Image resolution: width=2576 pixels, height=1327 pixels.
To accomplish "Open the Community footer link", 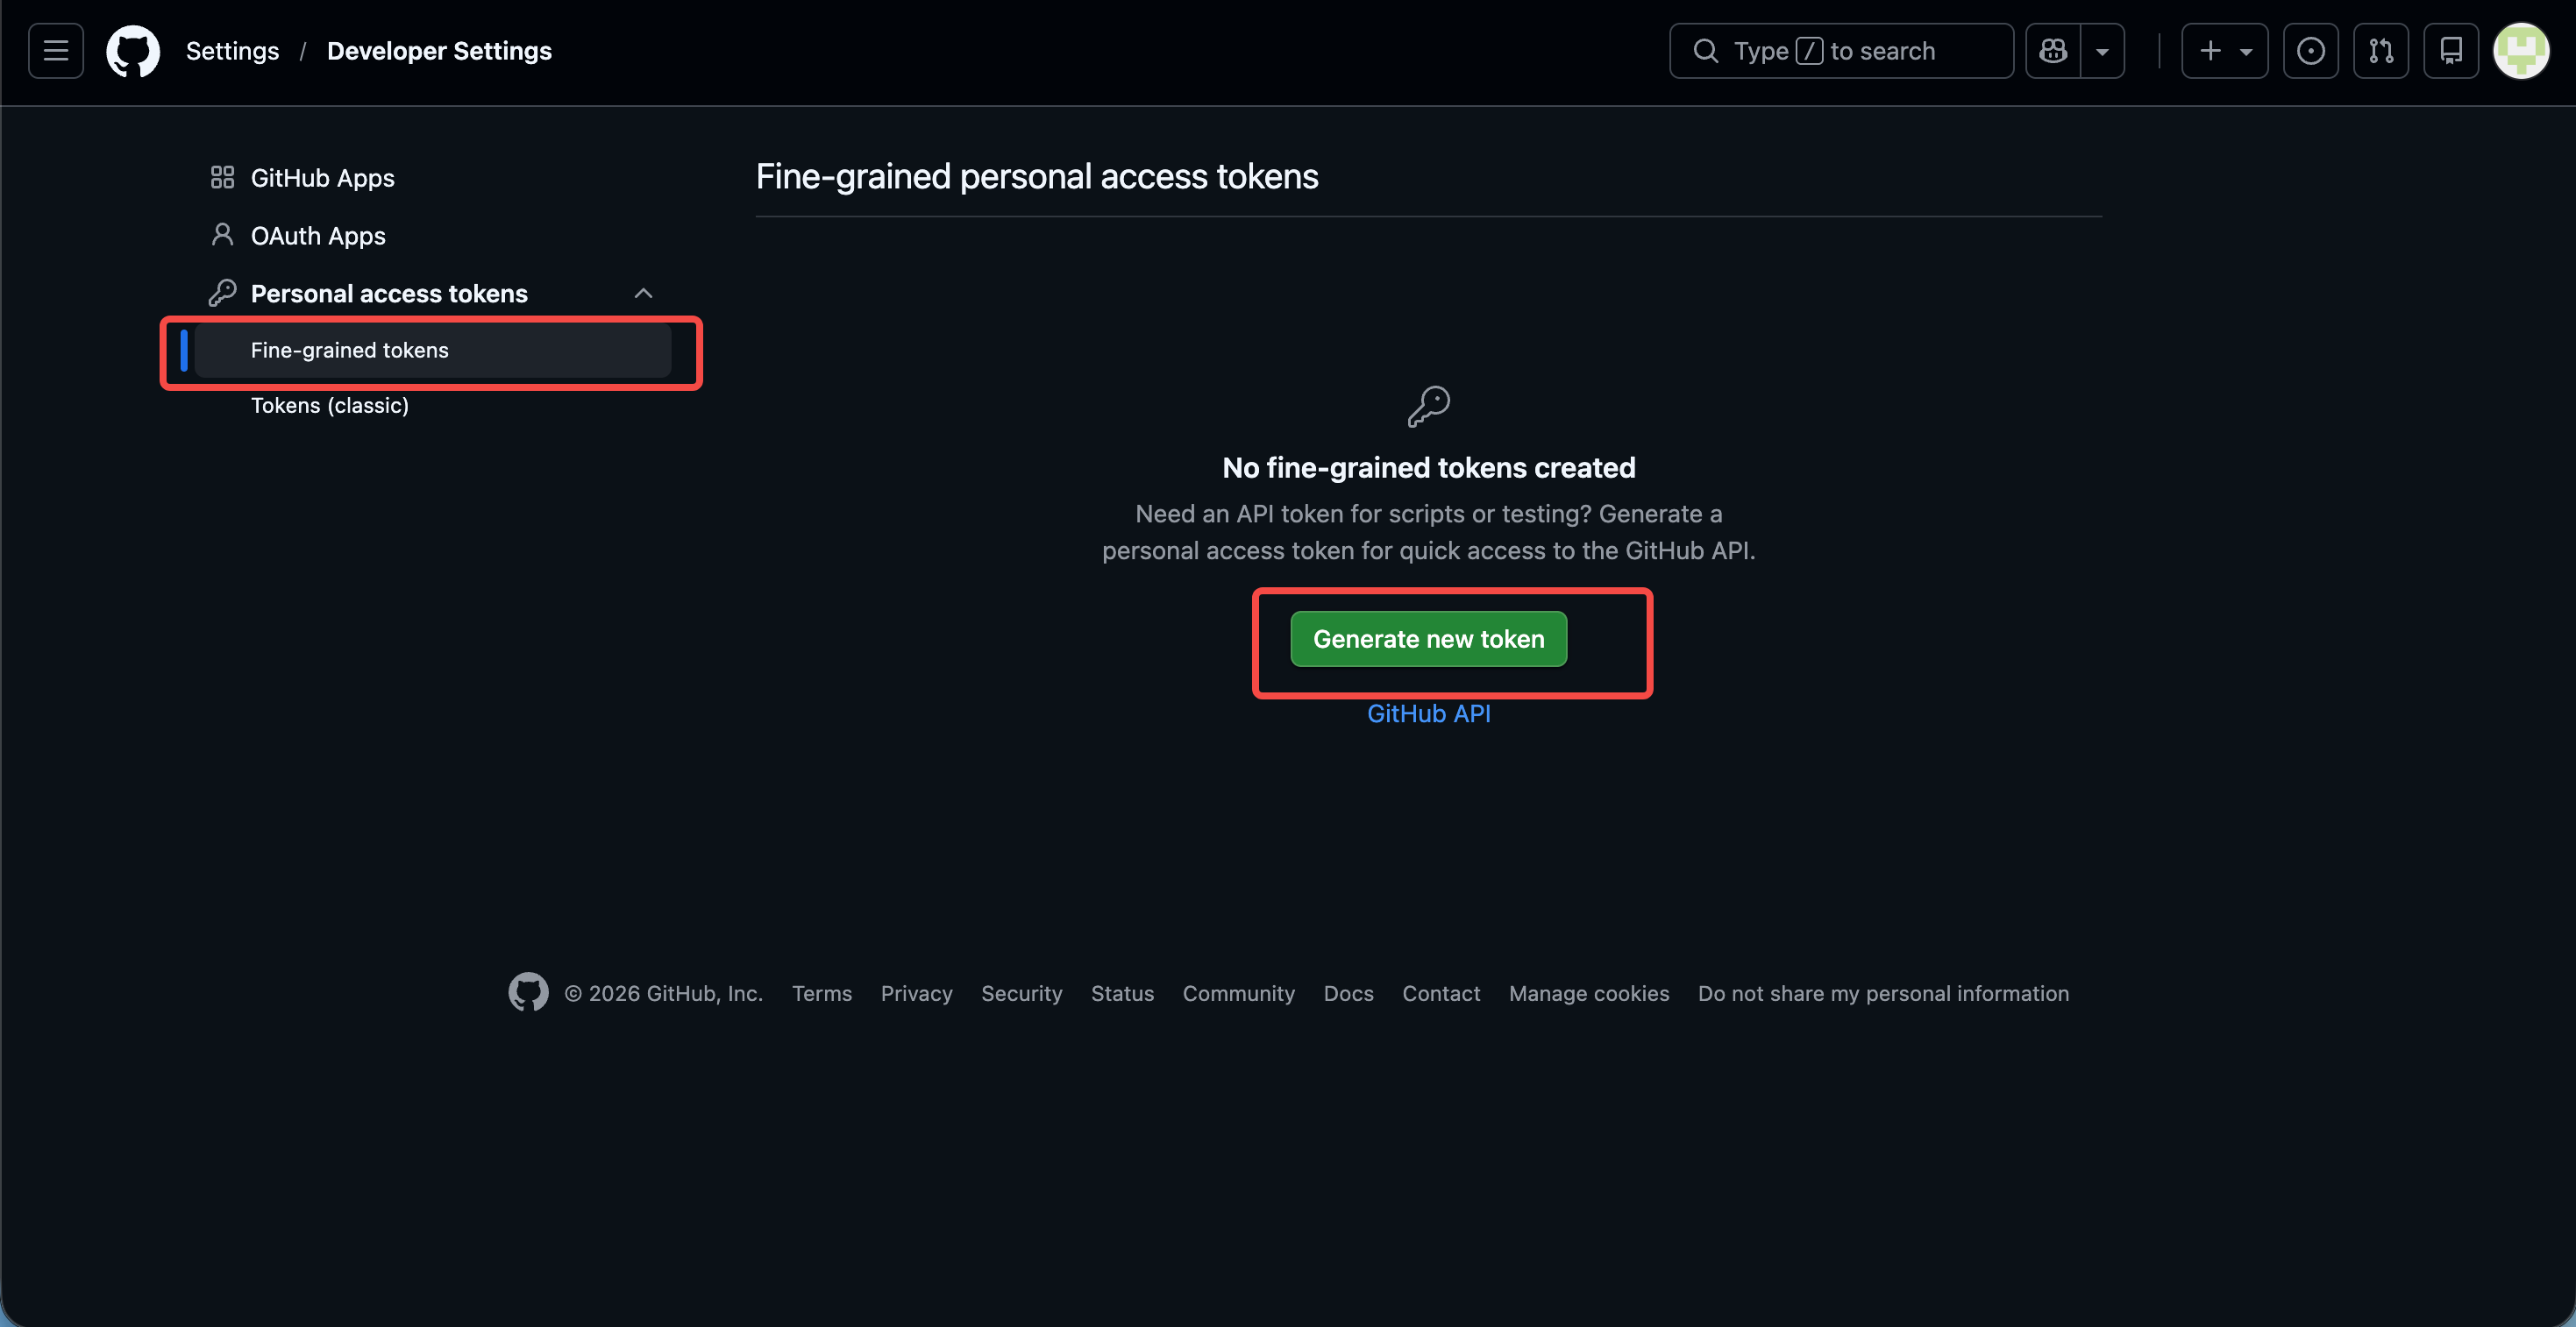I will click(x=1238, y=993).
